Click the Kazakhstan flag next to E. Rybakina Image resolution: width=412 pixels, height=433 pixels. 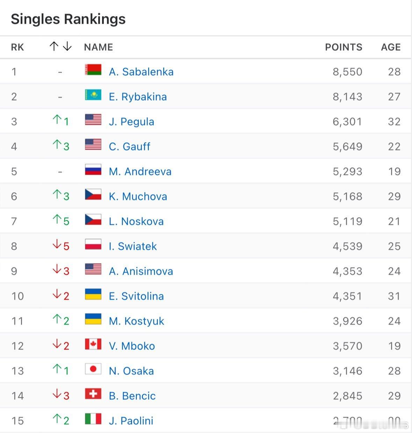93,95
